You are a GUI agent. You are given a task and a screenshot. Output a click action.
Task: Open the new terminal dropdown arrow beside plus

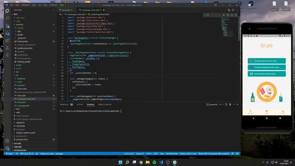[223, 105]
